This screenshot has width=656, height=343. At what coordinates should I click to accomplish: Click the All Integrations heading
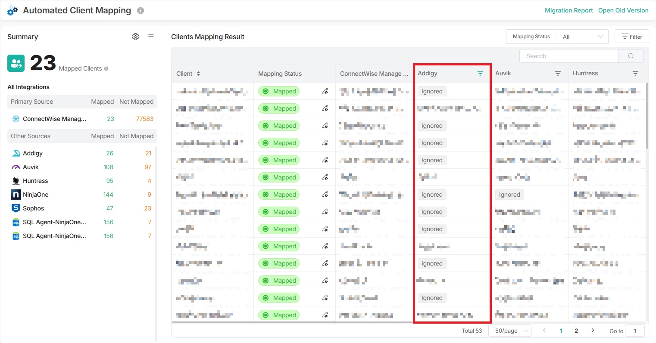click(x=28, y=87)
